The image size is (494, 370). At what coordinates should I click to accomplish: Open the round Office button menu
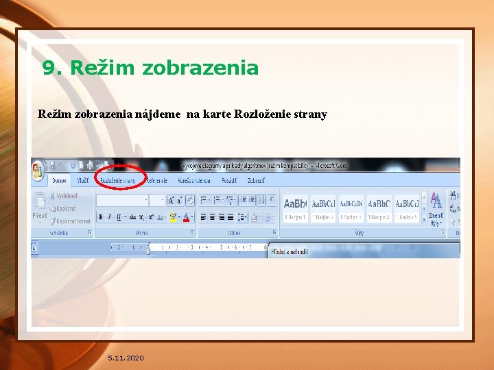coord(38,171)
